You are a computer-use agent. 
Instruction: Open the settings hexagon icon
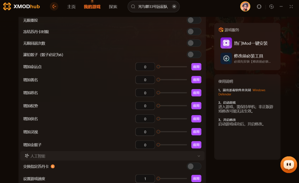point(271,7)
